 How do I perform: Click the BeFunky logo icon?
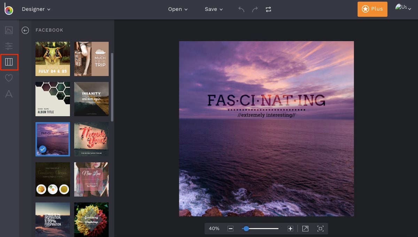9,9
